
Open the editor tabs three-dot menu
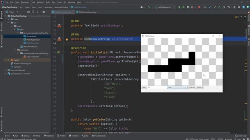(245, 12)
